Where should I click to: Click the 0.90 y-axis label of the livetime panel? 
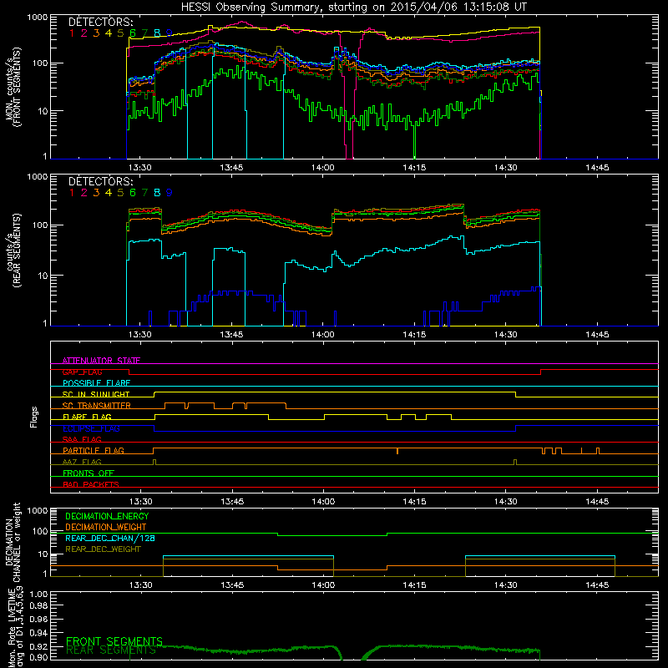coord(38,657)
